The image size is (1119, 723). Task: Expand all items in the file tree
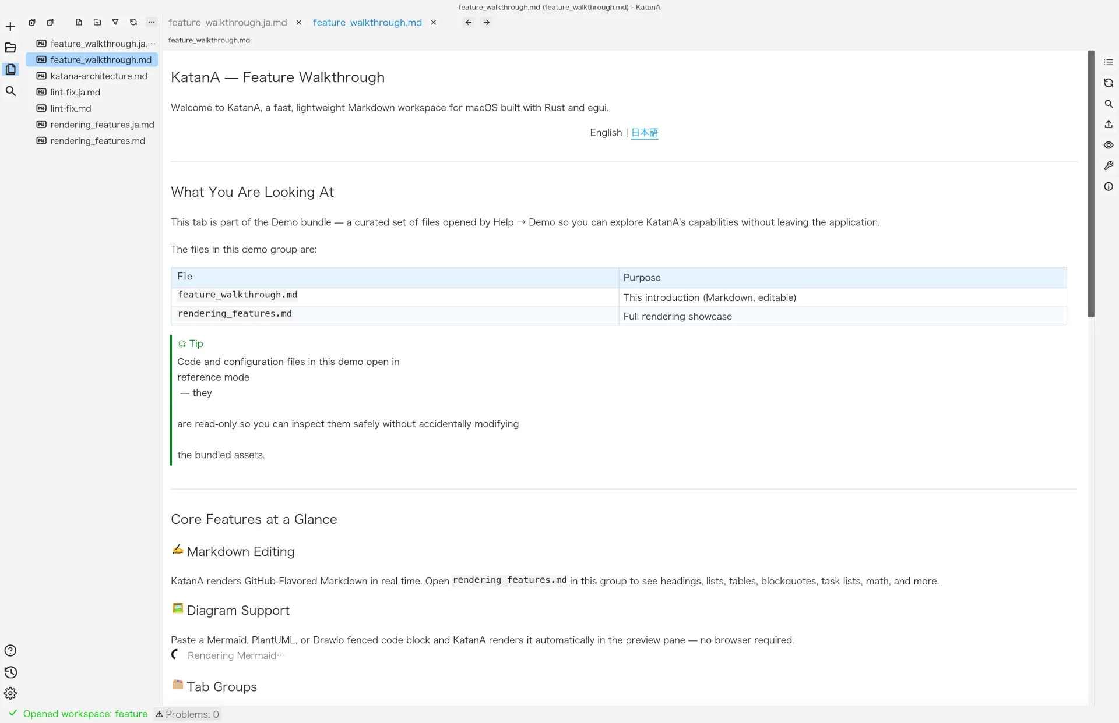point(32,22)
